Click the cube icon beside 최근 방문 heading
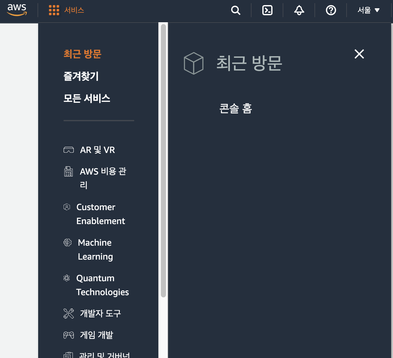The height and width of the screenshot is (358, 393). click(194, 63)
